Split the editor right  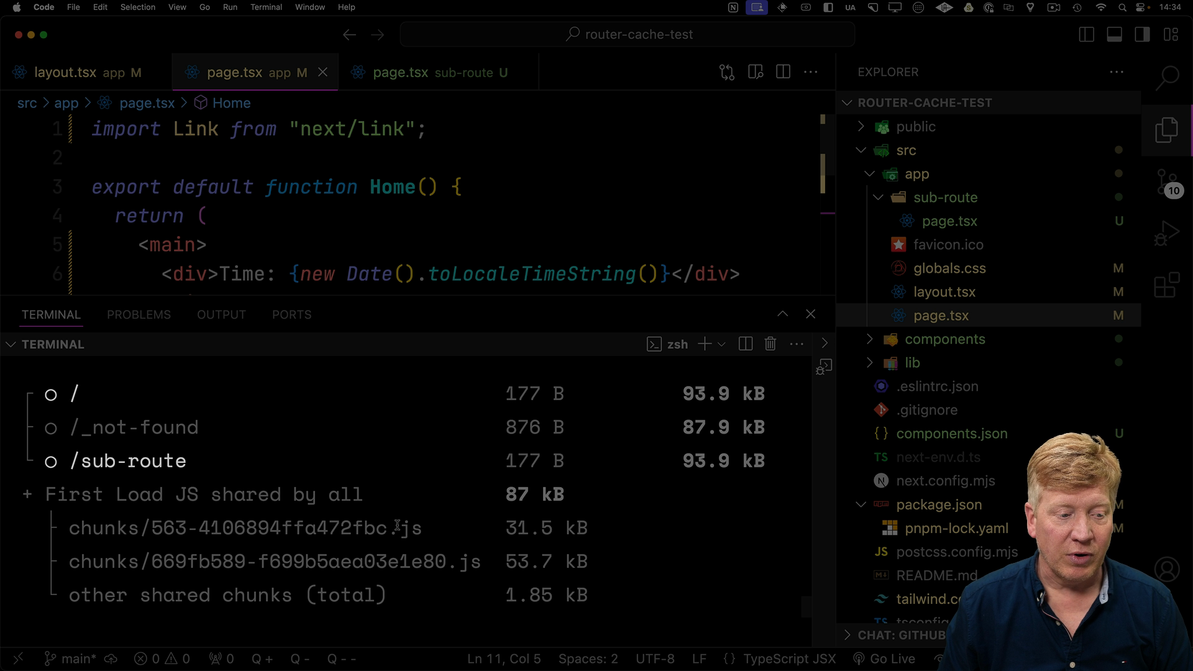(784, 72)
